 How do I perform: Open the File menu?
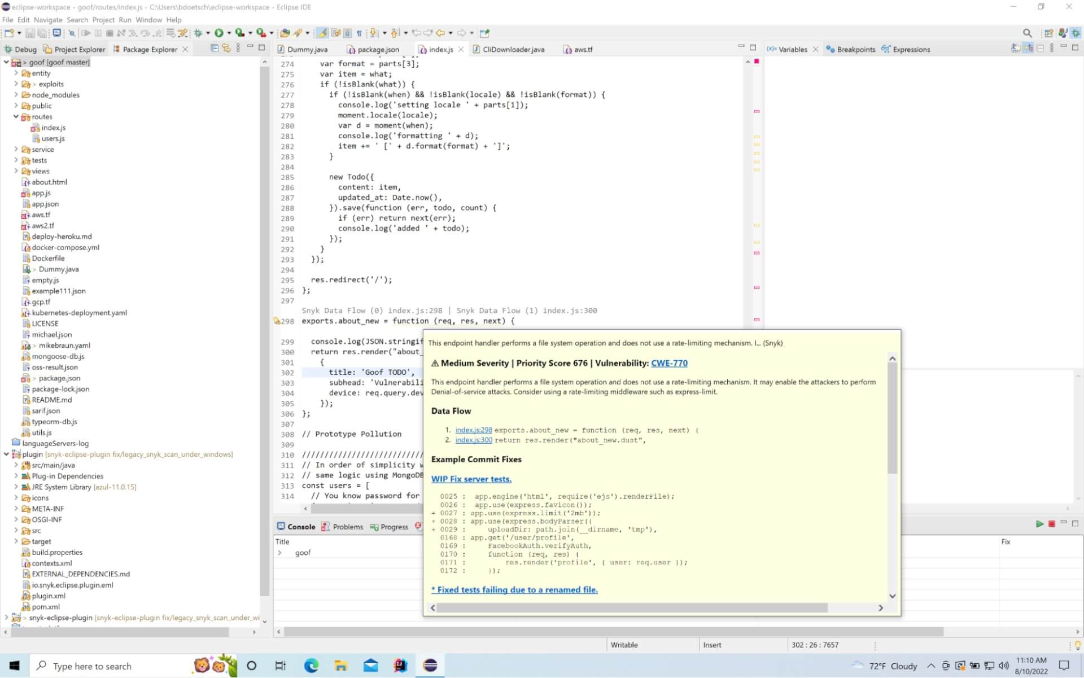click(x=7, y=20)
